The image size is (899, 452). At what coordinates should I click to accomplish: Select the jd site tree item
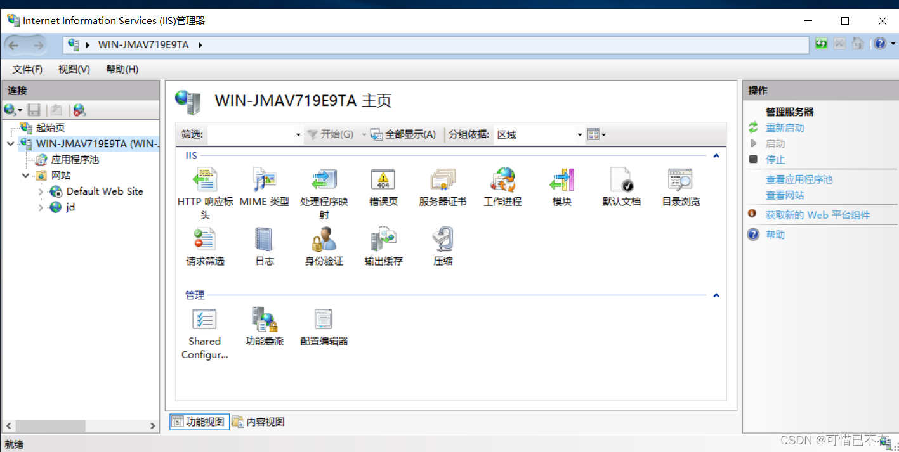[x=70, y=207]
